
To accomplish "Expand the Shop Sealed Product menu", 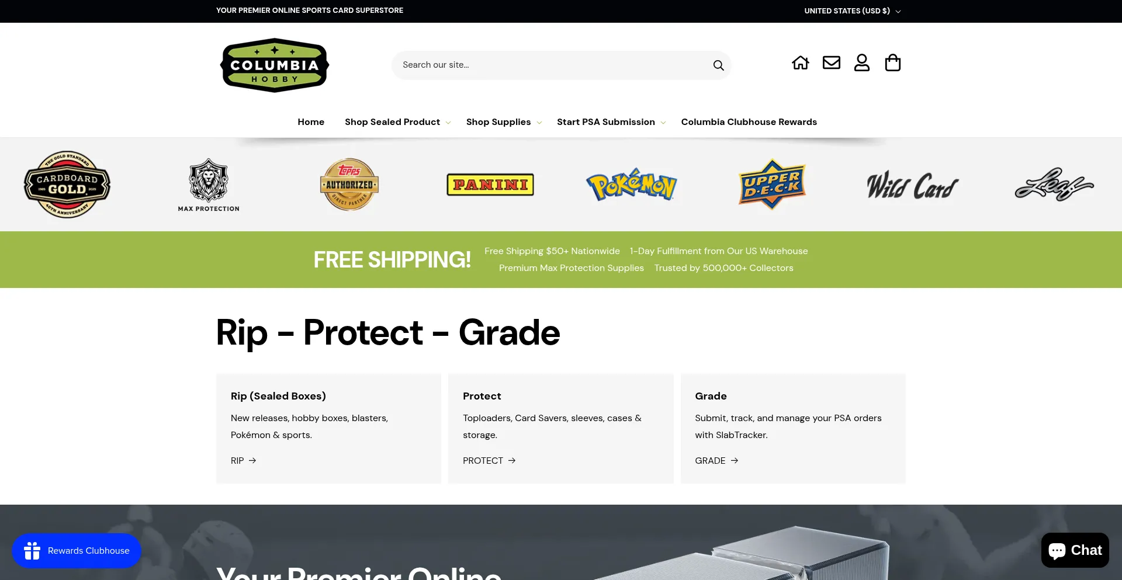I will click(x=397, y=122).
